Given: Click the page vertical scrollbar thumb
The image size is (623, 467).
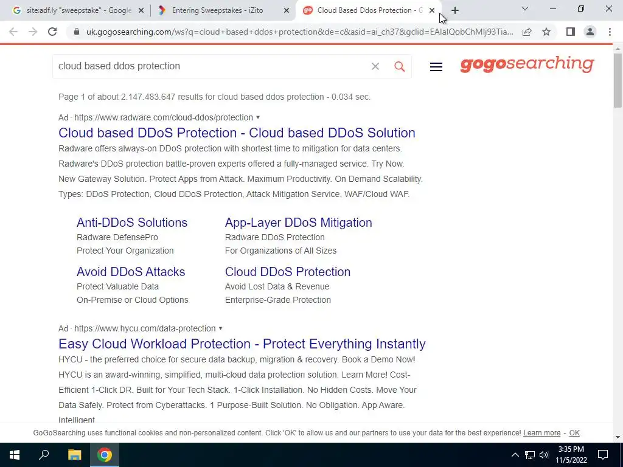Looking at the screenshot, I should [618, 80].
